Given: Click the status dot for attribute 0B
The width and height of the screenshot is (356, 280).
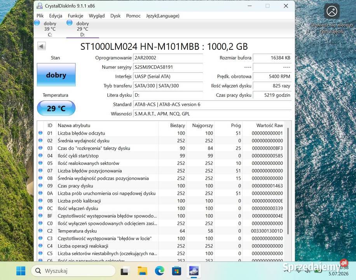Looking at the screenshot, I should pyautogui.click(x=40, y=200).
